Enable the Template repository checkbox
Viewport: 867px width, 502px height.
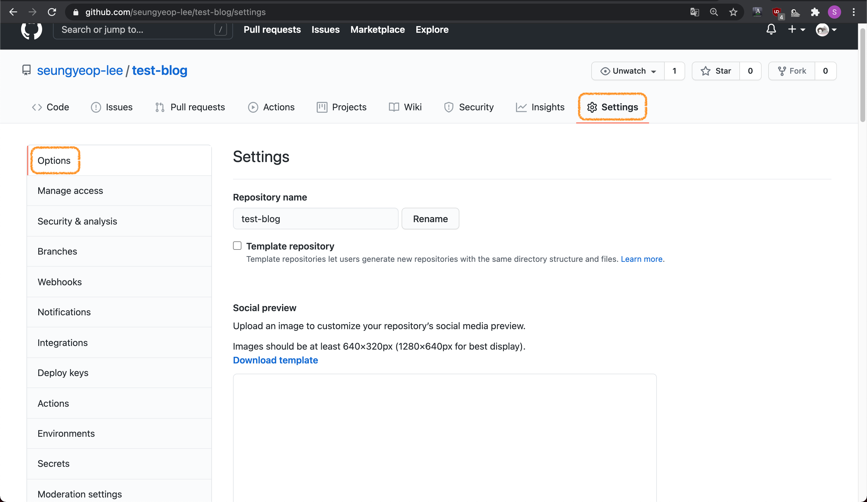point(237,245)
